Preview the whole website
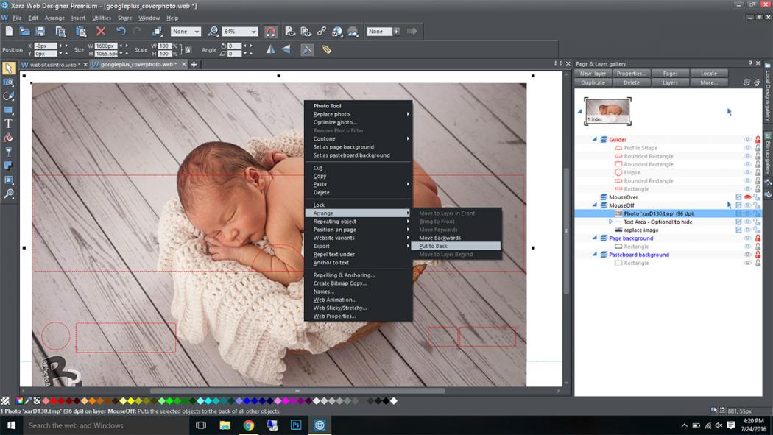Screen dimensions: 773x435 pyautogui.click(x=306, y=32)
